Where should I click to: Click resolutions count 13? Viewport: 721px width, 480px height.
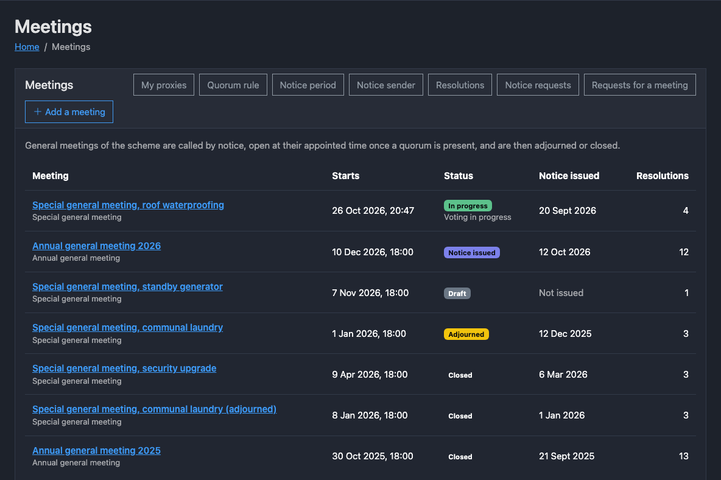click(x=684, y=456)
